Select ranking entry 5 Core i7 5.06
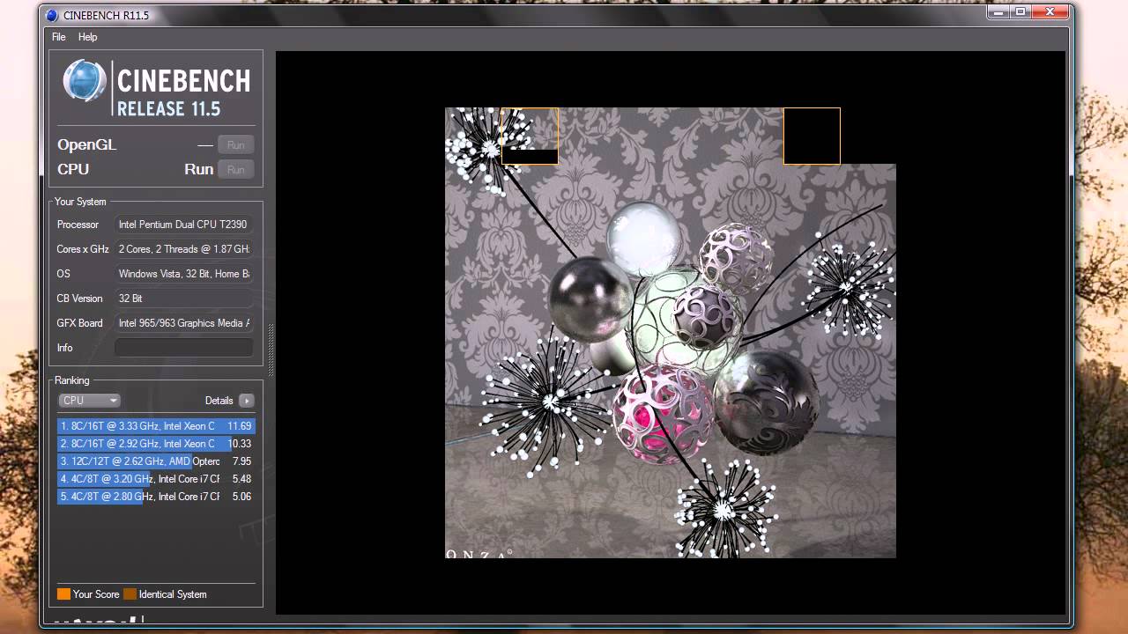This screenshot has width=1128, height=634. pyautogui.click(x=156, y=497)
